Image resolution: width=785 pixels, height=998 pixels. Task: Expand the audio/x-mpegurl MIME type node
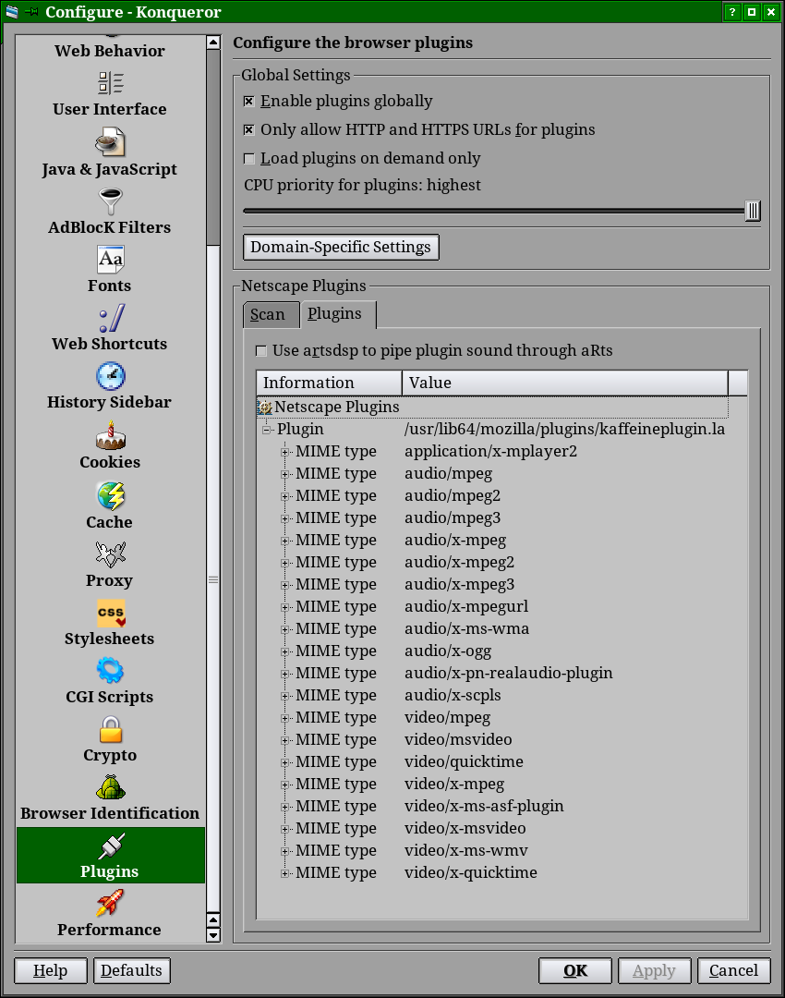click(x=285, y=608)
